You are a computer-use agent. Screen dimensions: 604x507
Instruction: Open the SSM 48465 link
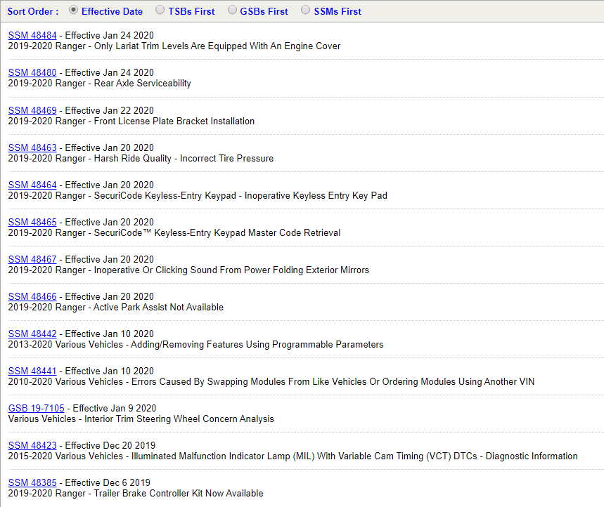tap(32, 223)
